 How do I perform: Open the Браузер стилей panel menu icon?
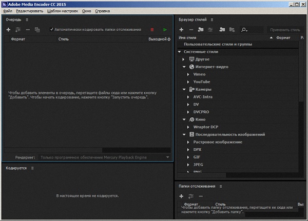212,19
